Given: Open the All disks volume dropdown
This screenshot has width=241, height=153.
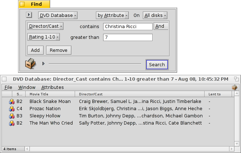Looking at the screenshot, I should click(155, 15).
